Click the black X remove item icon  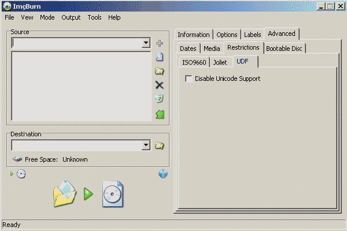[160, 85]
